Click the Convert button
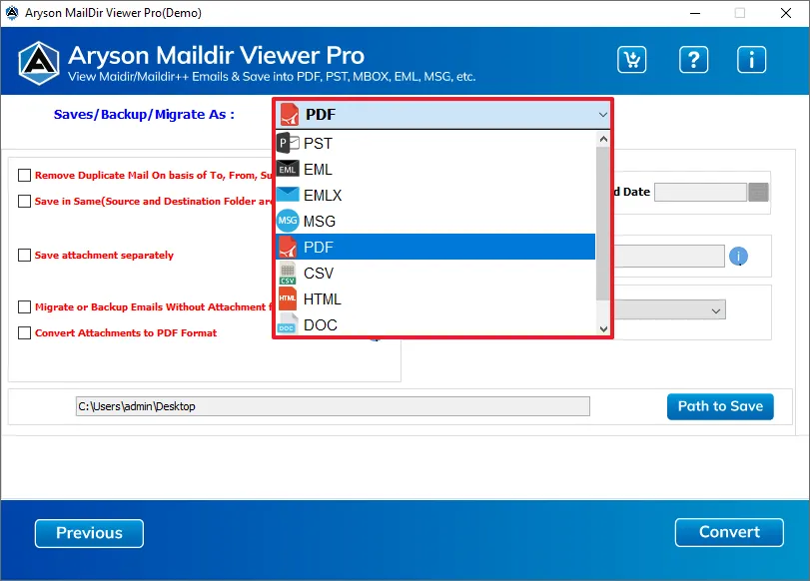This screenshot has width=810, height=581. 729,532
